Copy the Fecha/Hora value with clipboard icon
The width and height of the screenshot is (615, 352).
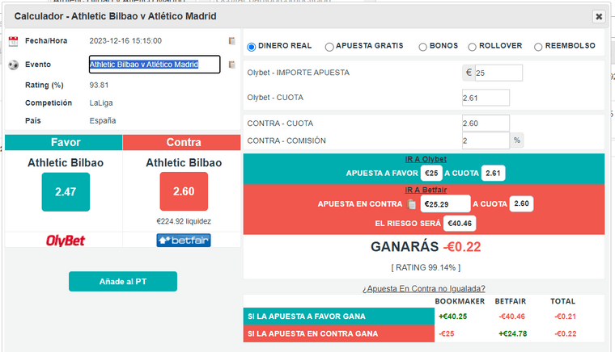click(x=231, y=40)
